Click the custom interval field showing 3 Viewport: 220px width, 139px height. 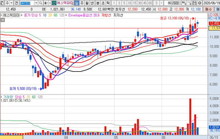tap(156, 3)
